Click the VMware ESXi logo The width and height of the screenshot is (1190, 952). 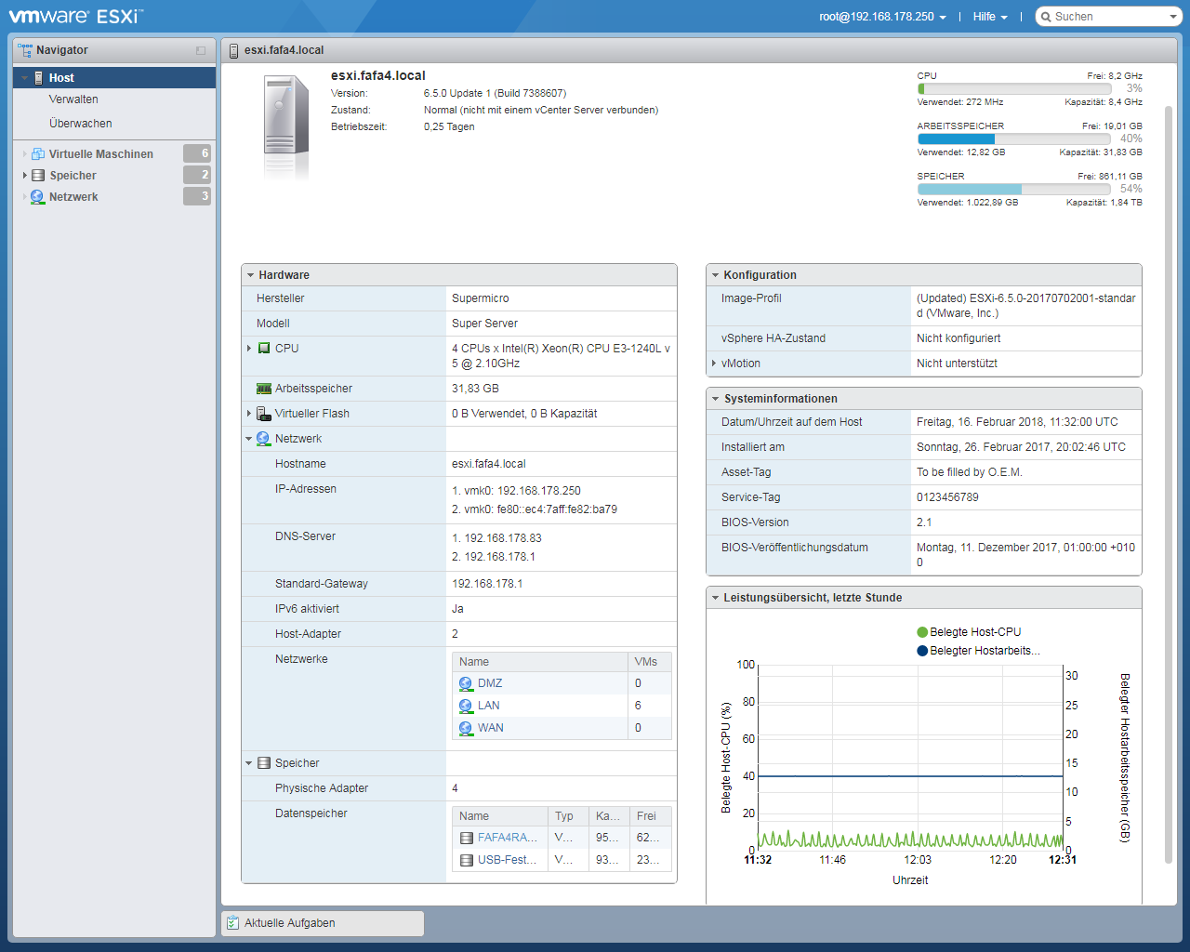coord(75,16)
